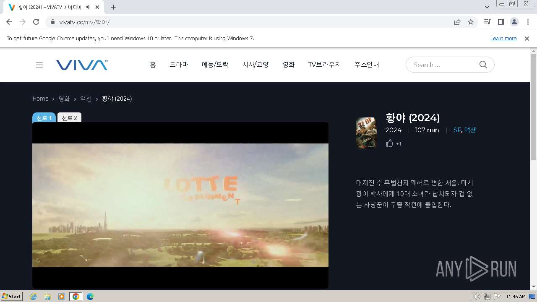Screen dimensions: 537x302
Task: Open the 액션 genre link beside SF
Action: [x=470, y=130]
